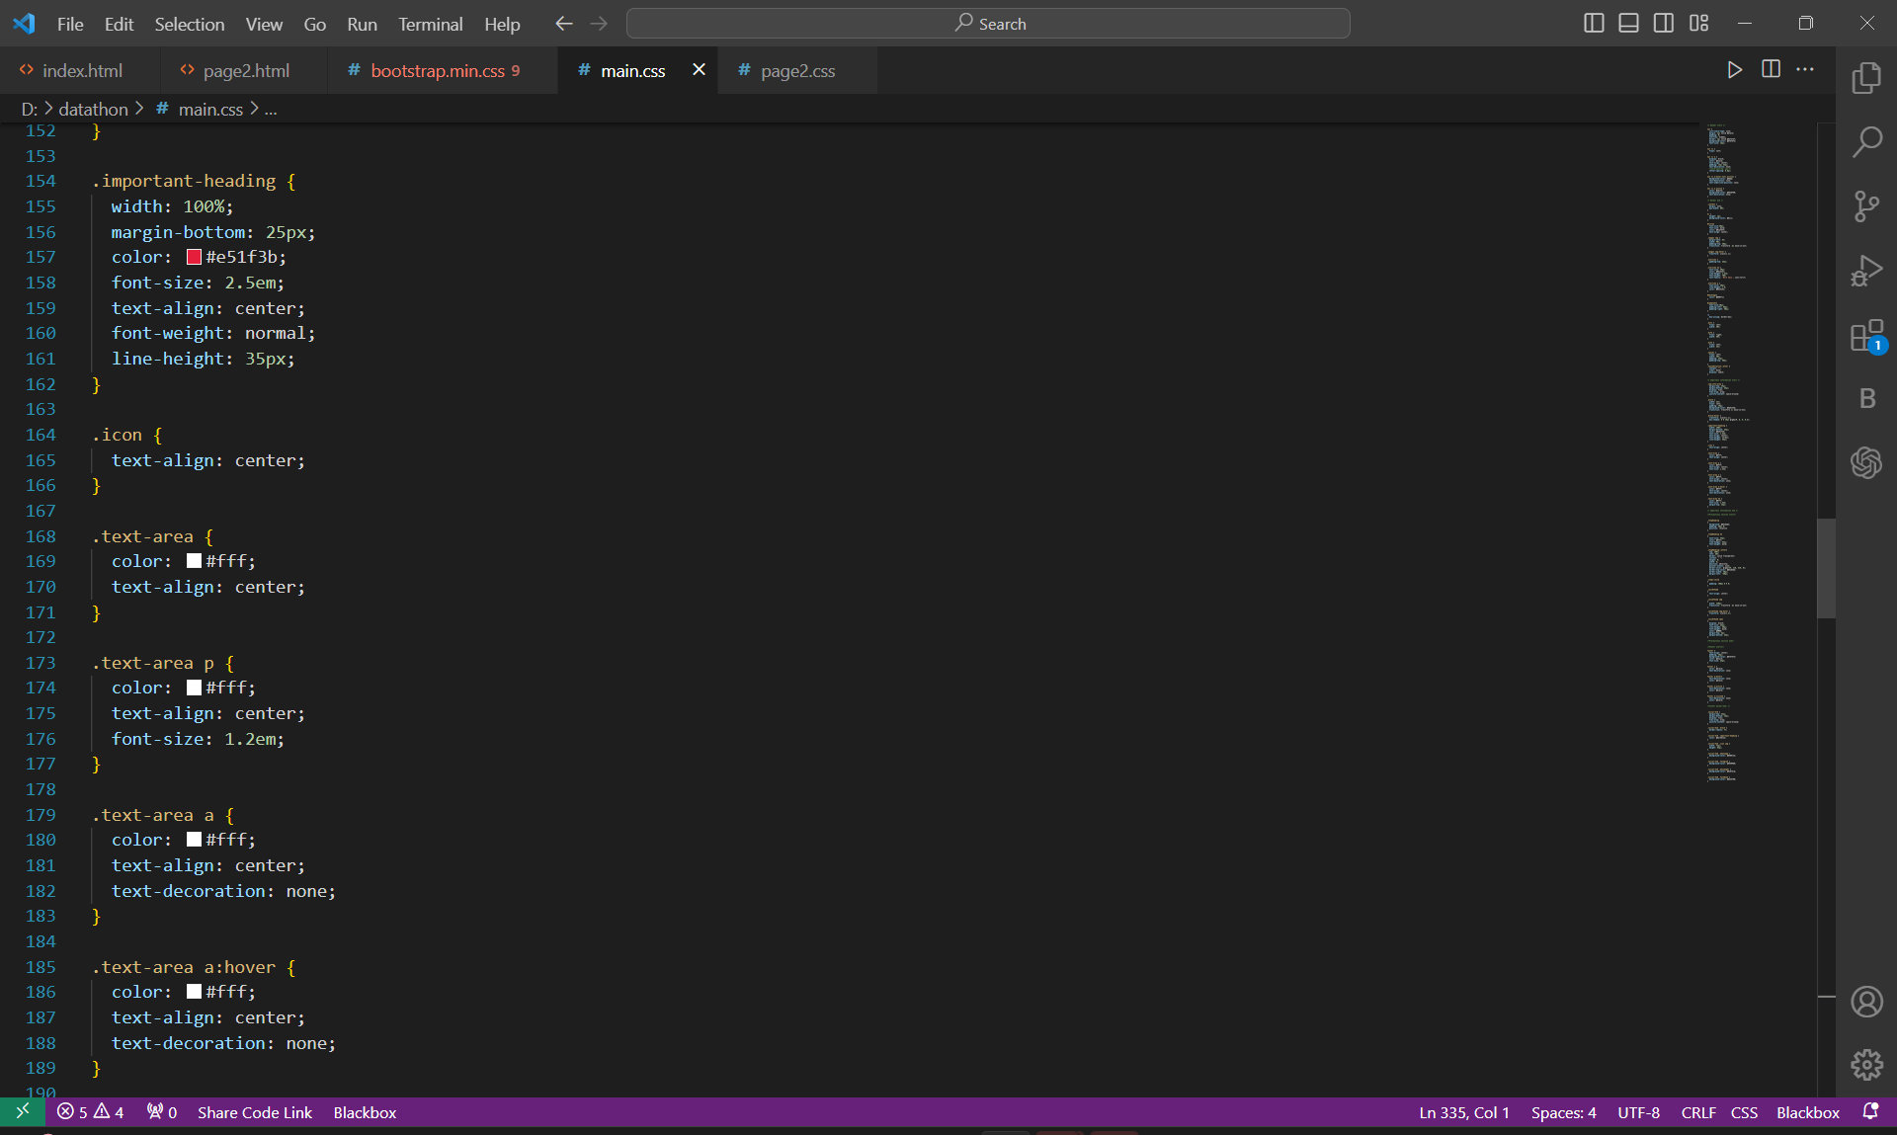Screen dimensions: 1897x1135
Task: Expand the datathon breadcrumb folder
Action: pos(93,110)
